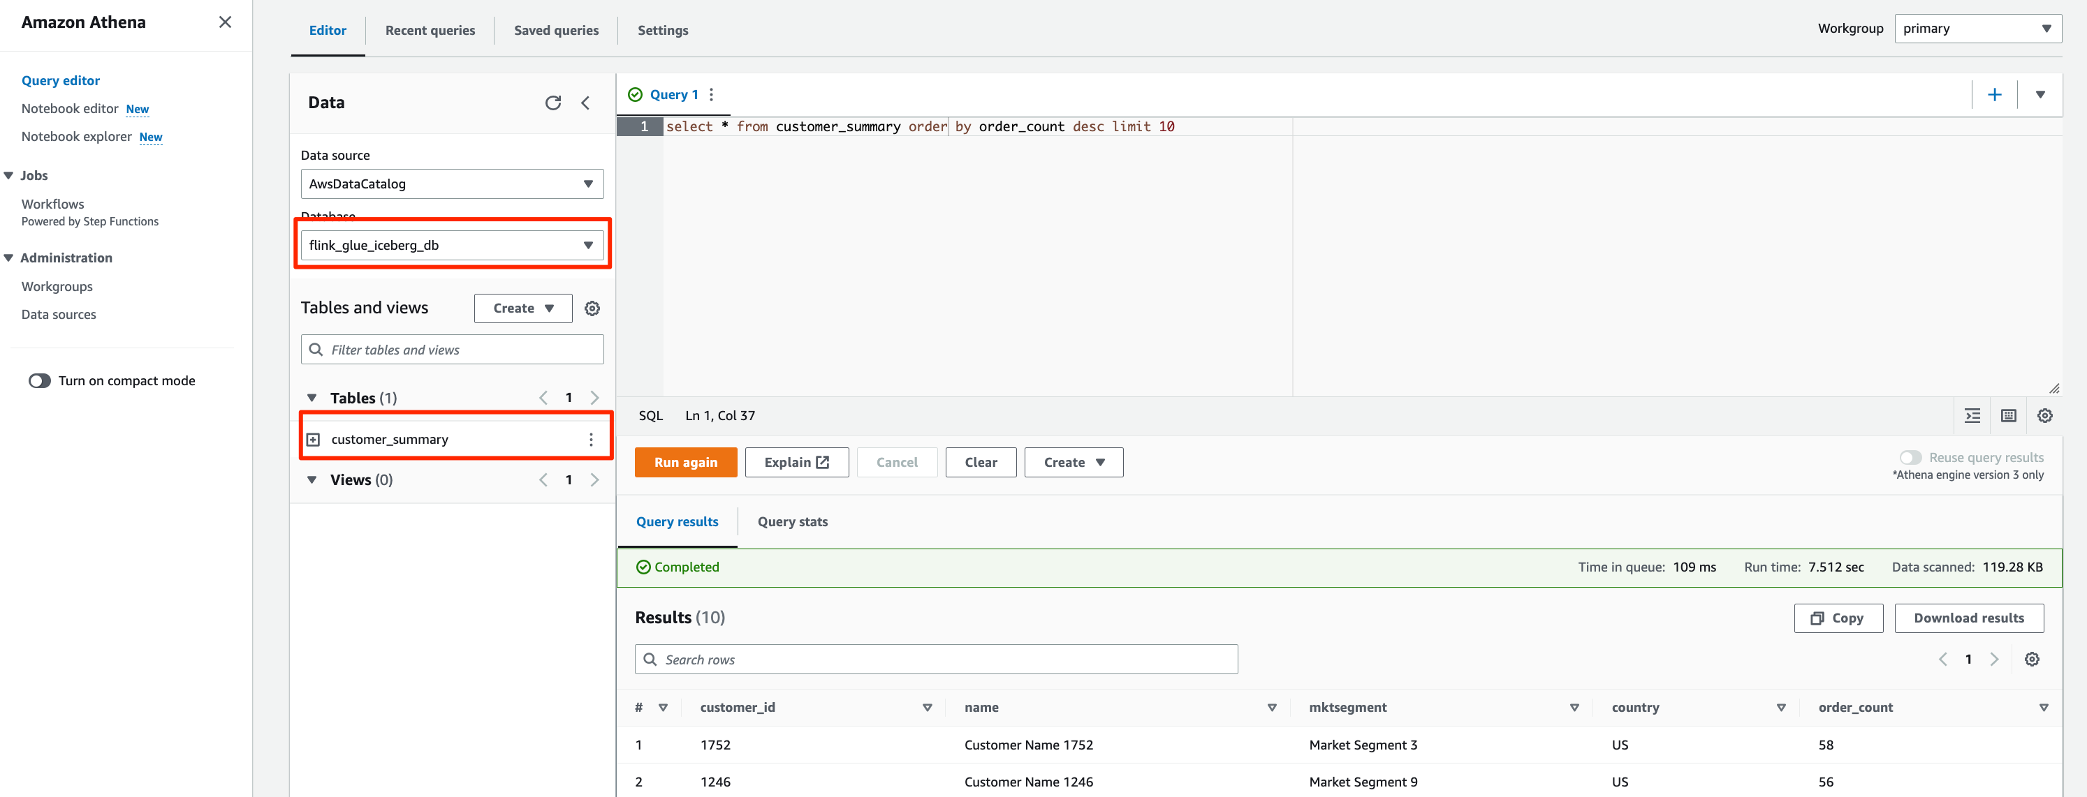Image resolution: width=2087 pixels, height=797 pixels.
Task: Refresh the Data panel
Action: pyautogui.click(x=552, y=103)
